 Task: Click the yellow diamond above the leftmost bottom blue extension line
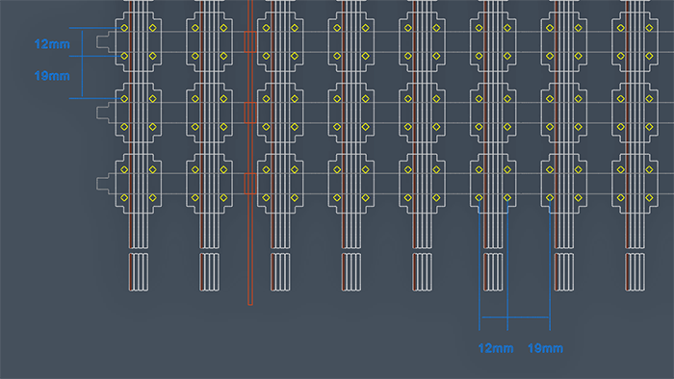point(479,198)
